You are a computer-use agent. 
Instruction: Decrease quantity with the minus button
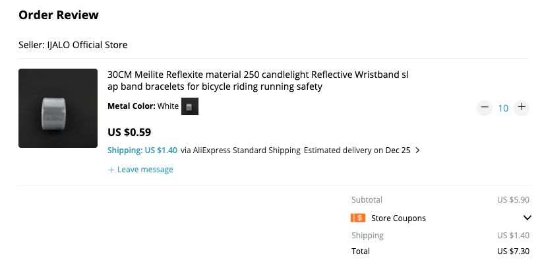pyautogui.click(x=485, y=108)
